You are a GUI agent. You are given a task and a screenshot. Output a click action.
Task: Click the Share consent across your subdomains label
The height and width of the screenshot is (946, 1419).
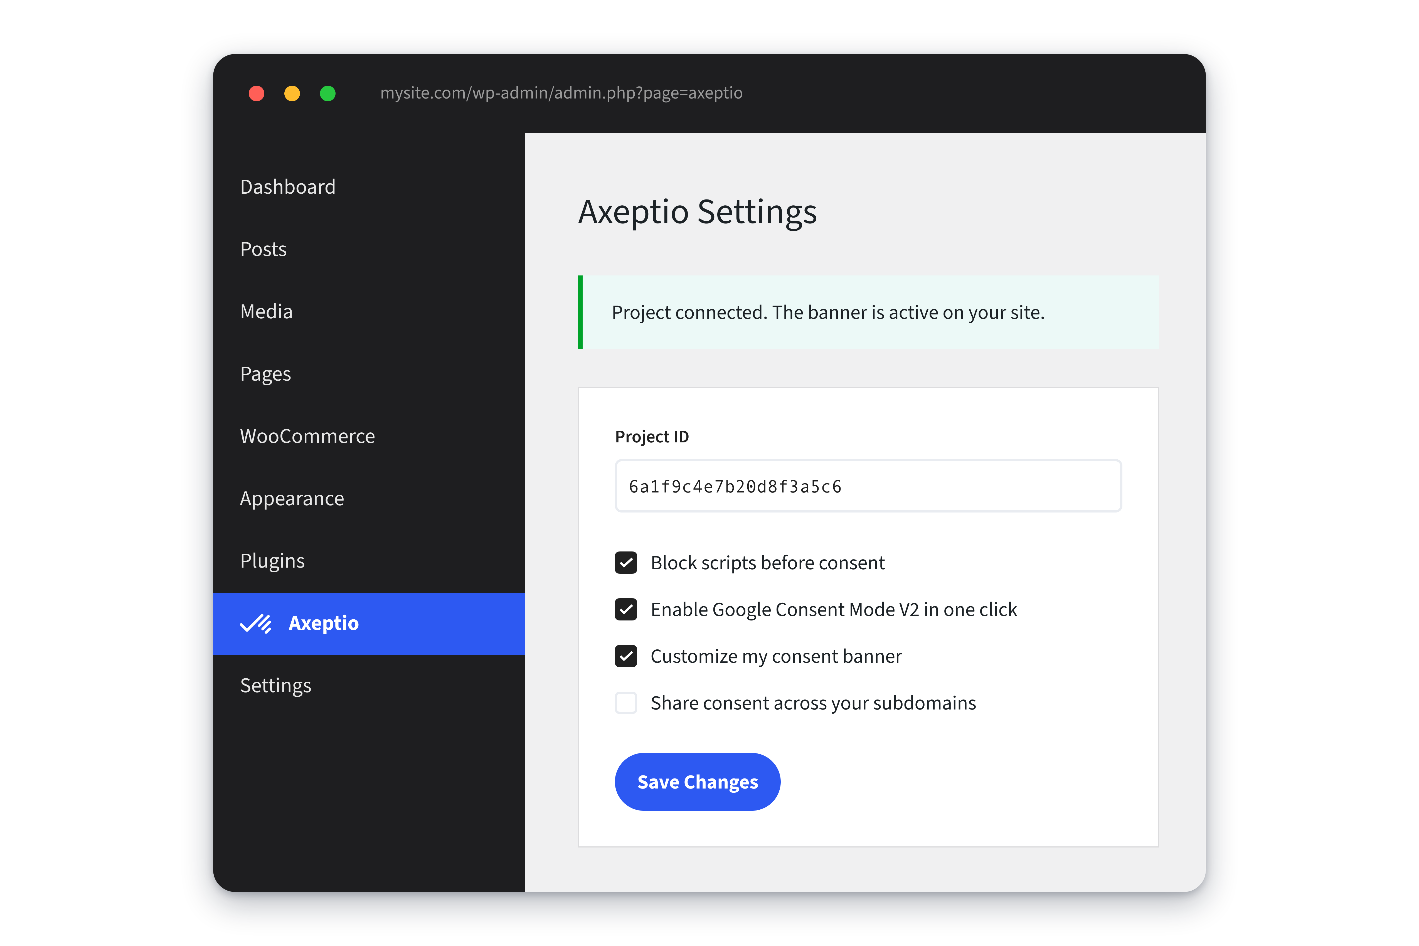[x=813, y=703]
